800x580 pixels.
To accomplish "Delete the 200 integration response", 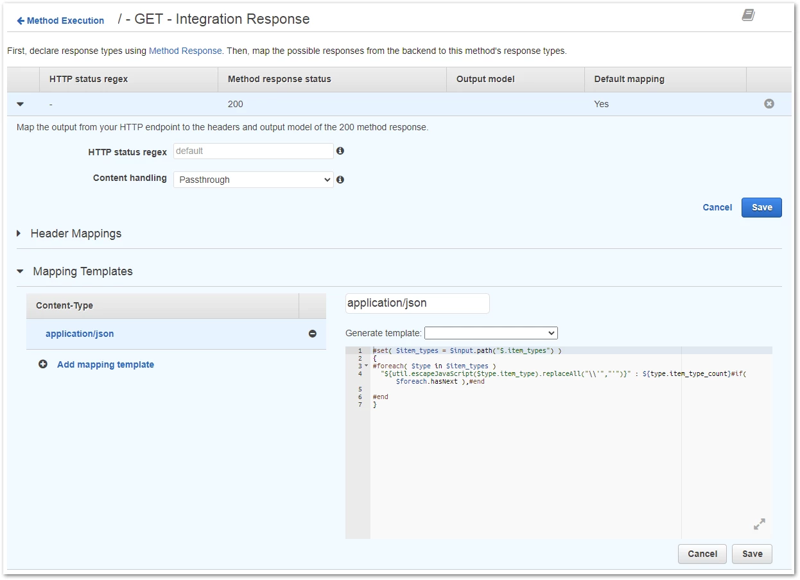I will pyautogui.click(x=769, y=104).
